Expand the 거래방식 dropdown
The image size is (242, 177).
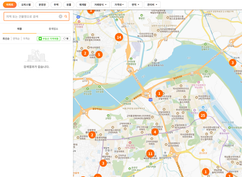100,5
